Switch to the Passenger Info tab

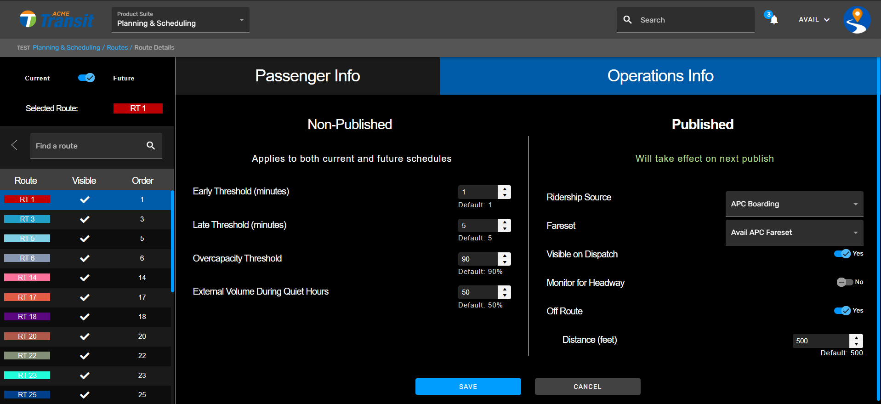point(307,76)
